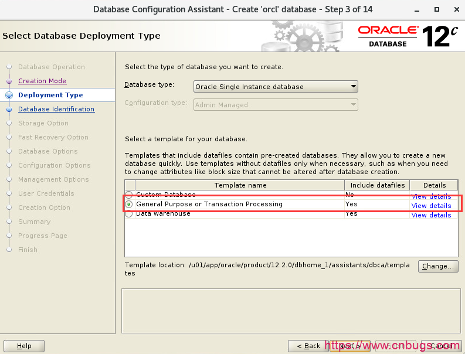Click the Deployment Type step indicator icon
The height and width of the screenshot is (354, 465).
[9, 95]
